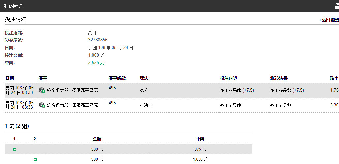The width and height of the screenshot is (339, 164).
Task: Click the bet amount 1,000 元
Action: 96,56
